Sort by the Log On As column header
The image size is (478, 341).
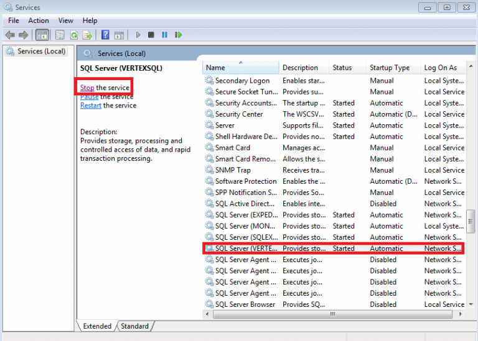point(443,68)
